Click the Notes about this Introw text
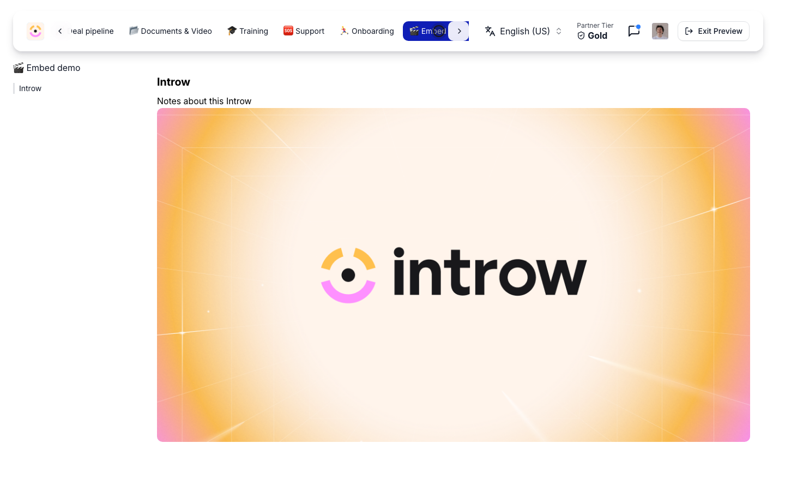Viewport: 785px width, 491px height. click(204, 101)
